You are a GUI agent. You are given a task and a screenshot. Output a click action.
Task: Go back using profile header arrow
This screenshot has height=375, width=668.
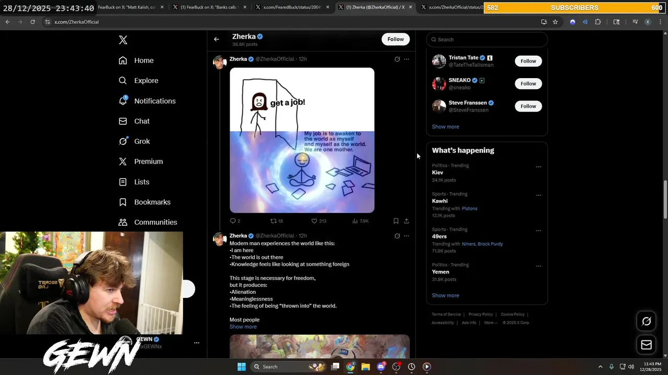click(x=217, y=39)
